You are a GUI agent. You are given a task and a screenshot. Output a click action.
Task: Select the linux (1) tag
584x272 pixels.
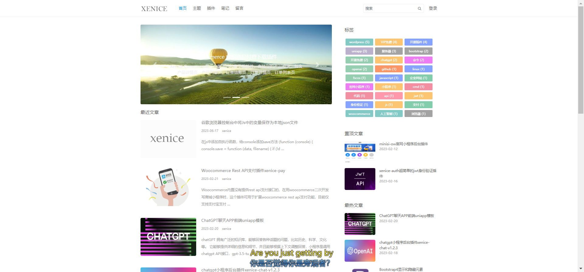tap(419, 69)
